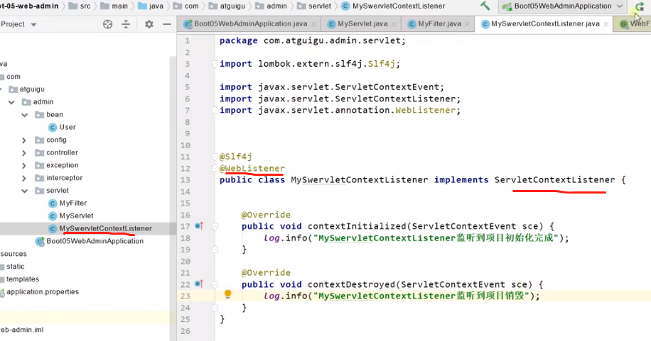
Task: Select the atguigu package folder
Action: [x=27, y=89]
